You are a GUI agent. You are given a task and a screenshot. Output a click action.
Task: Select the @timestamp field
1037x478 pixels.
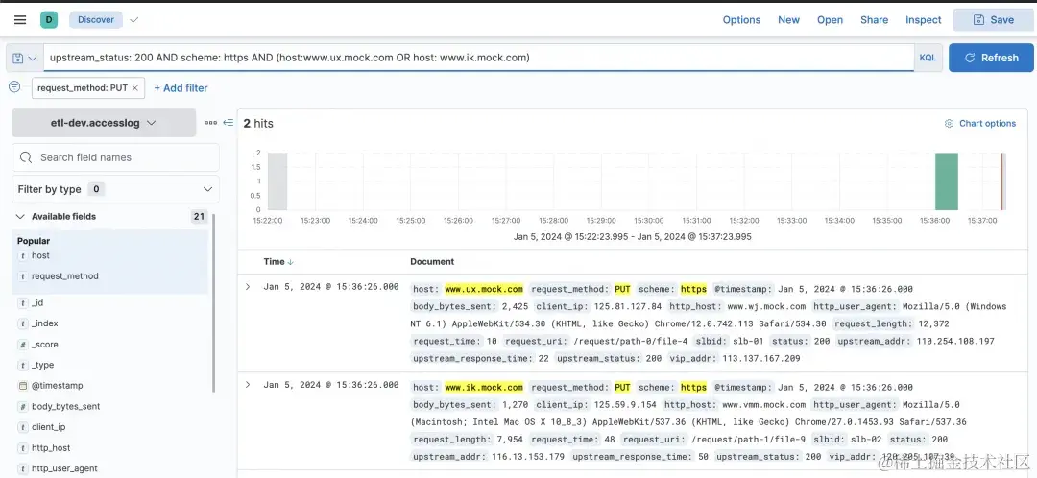[x=58, y=386]
